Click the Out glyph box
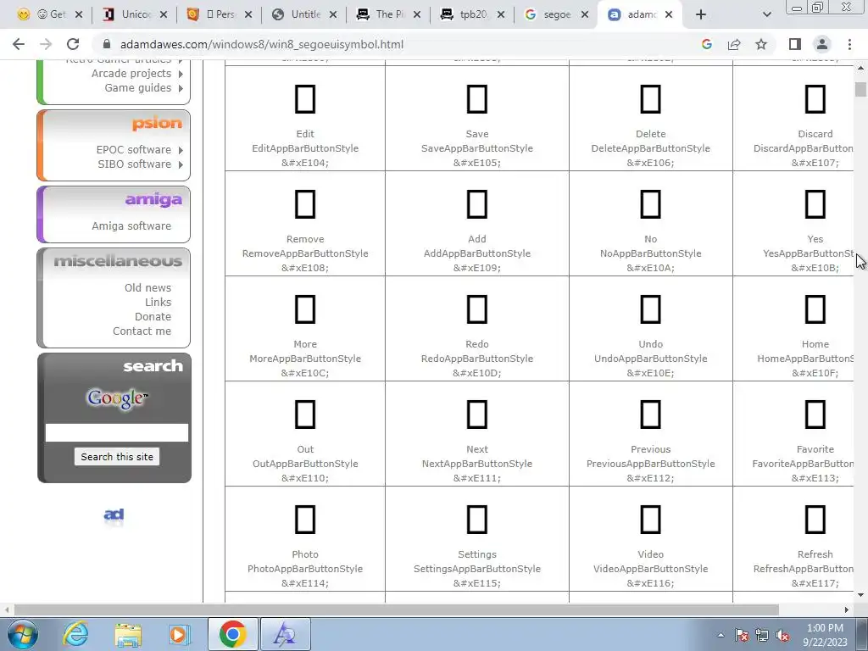The image size is (868, 651). [305, 415]
